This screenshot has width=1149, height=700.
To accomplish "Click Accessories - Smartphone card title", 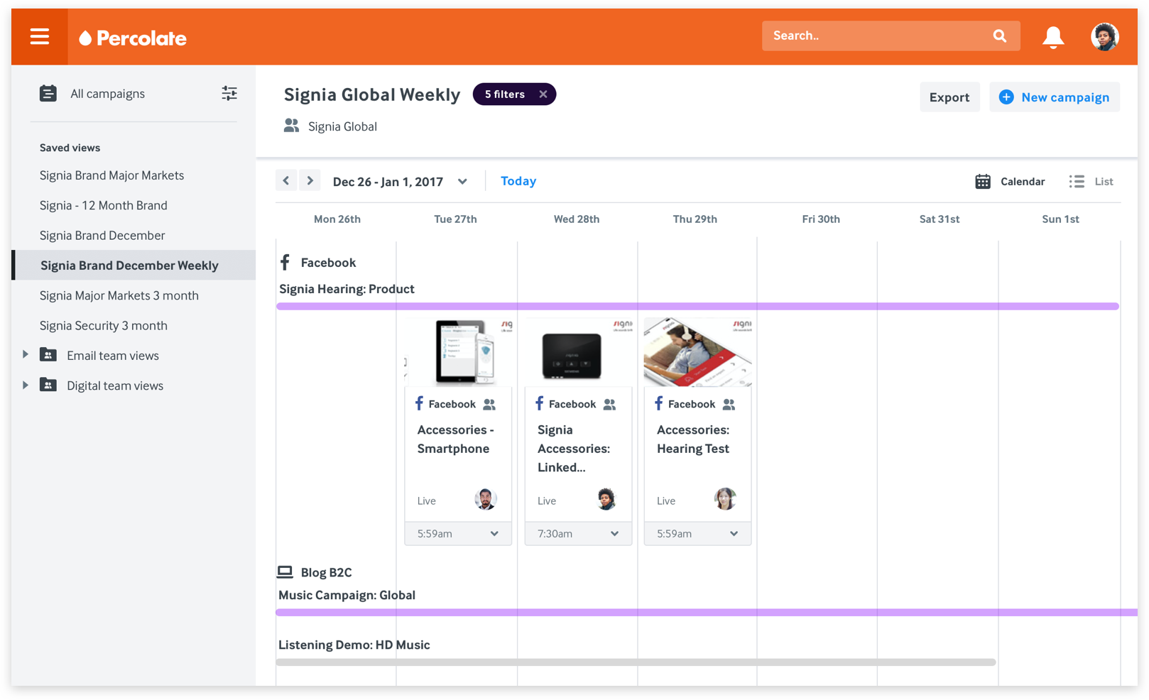I will coord(455,439).
